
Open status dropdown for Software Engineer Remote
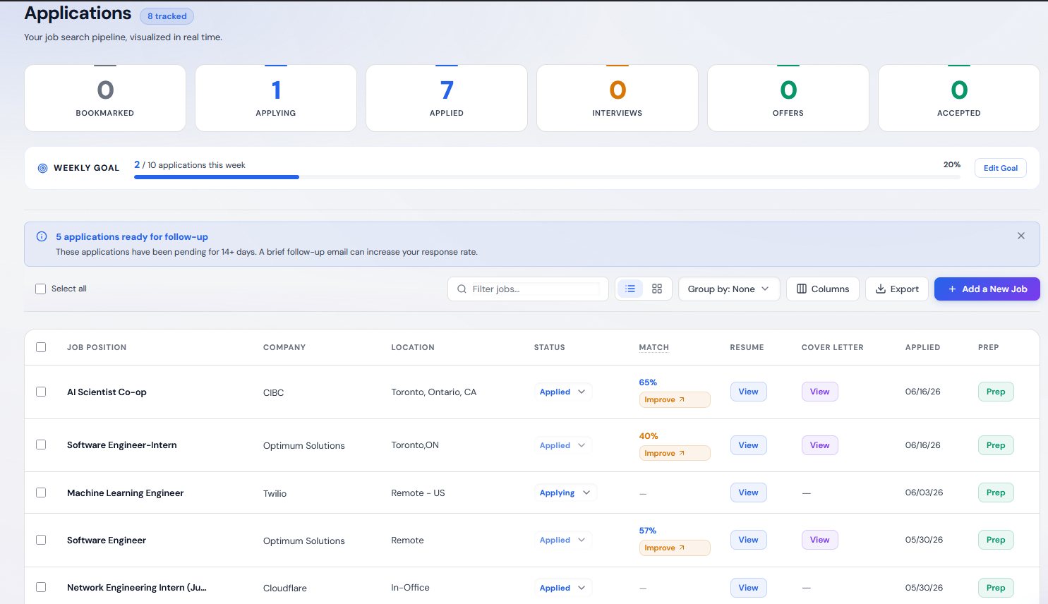click(x=562, y=540)
